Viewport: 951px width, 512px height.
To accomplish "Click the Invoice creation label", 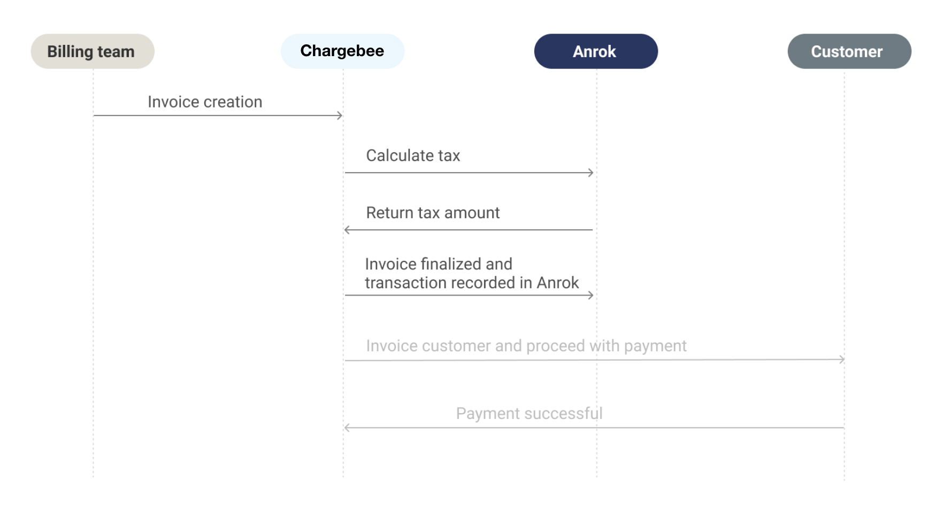I will point(205,102).
